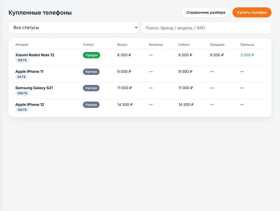The image size is (280, 211).
Task: Select the green 3 000 ₽ profit value
Action: pyautogui.click(x=247, y=55)
